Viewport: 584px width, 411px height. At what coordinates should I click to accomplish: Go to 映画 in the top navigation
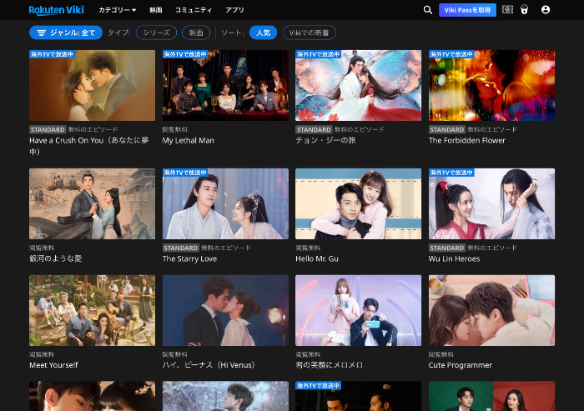pos(156,10)
